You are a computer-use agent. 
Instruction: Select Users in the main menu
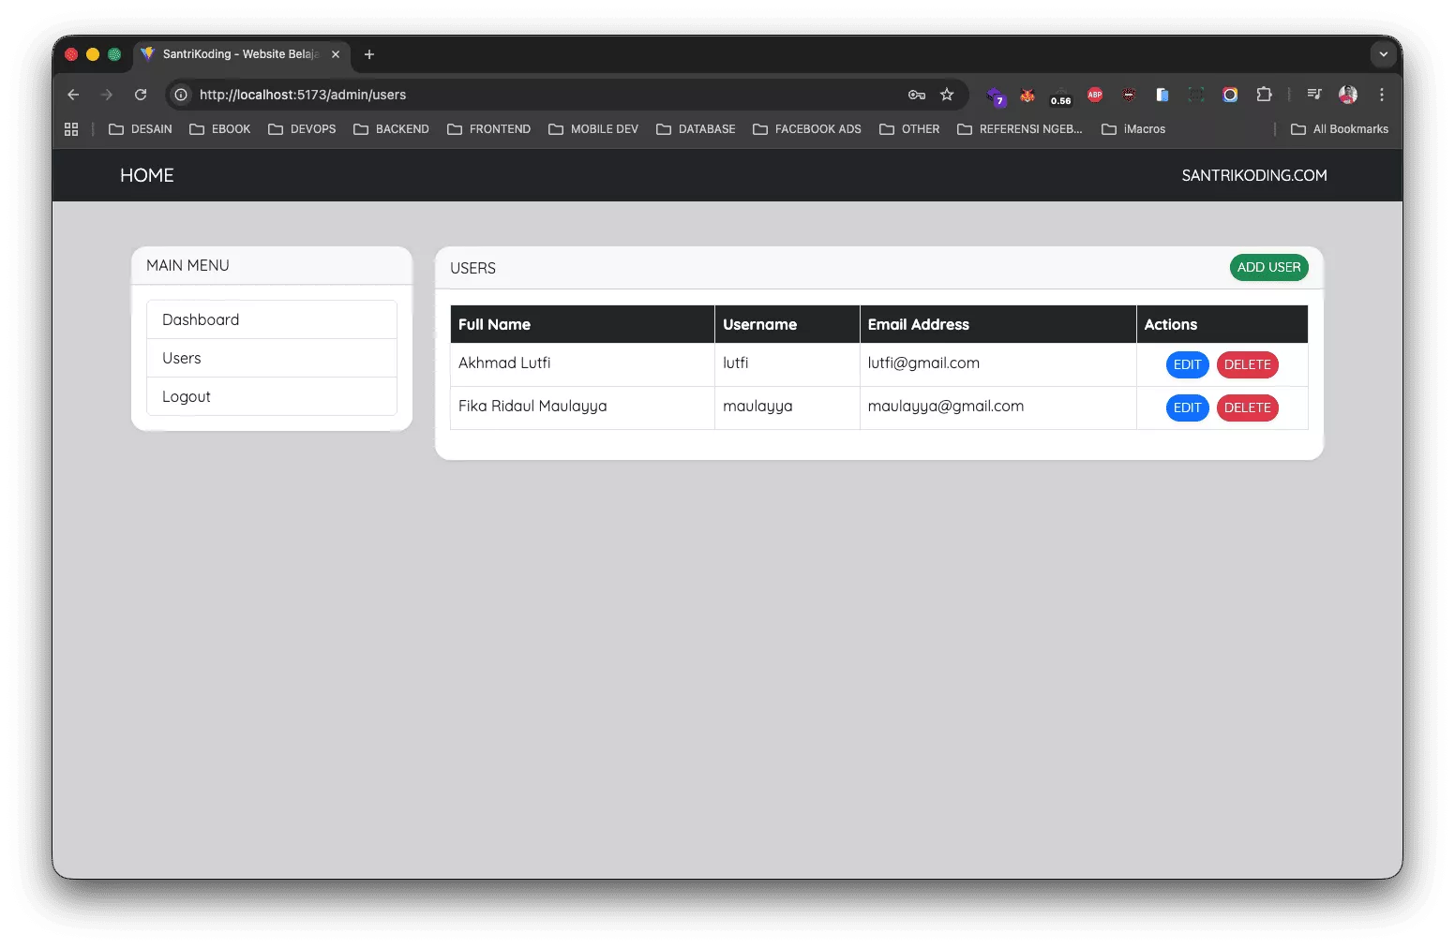pyautogui.click(x=272, y=358)
